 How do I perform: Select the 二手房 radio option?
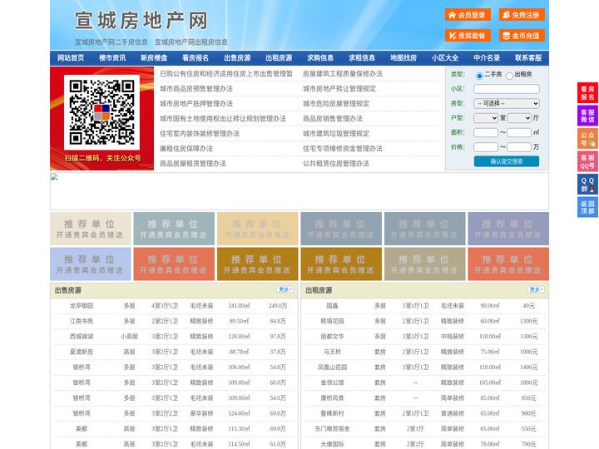pyautogui.click(x=479, y=76)
